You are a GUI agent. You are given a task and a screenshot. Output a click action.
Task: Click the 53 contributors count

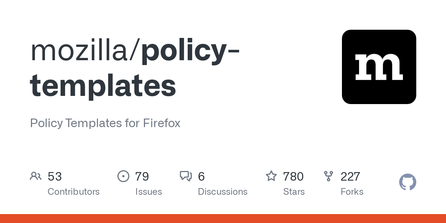coord(55,177)
